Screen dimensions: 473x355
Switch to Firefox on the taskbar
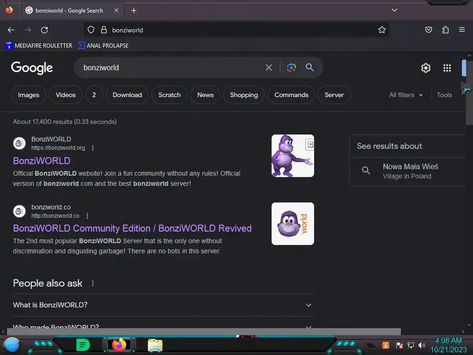point(119,345)
